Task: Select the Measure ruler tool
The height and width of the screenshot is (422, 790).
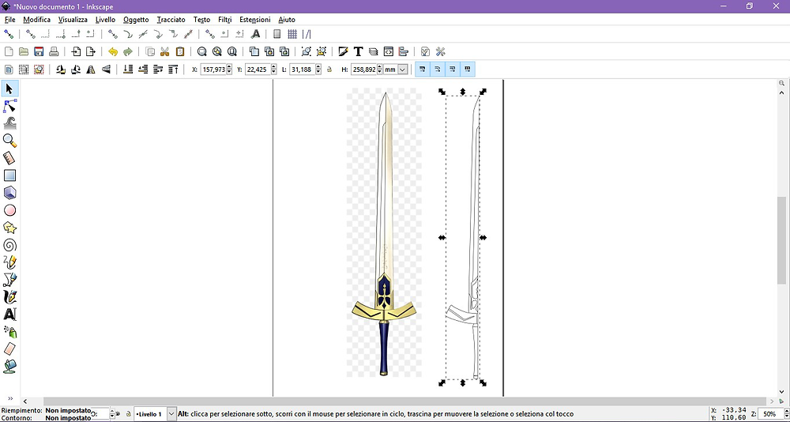Action: coord(9,158)
